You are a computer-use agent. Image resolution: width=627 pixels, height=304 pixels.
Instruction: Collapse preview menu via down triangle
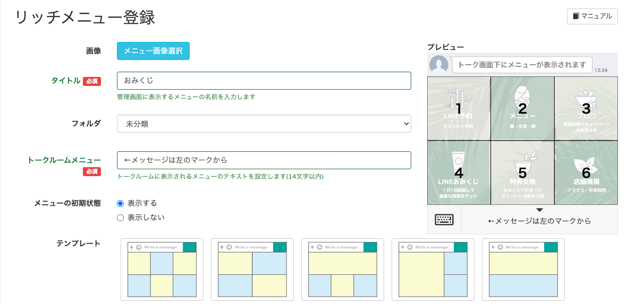[539, 210]
